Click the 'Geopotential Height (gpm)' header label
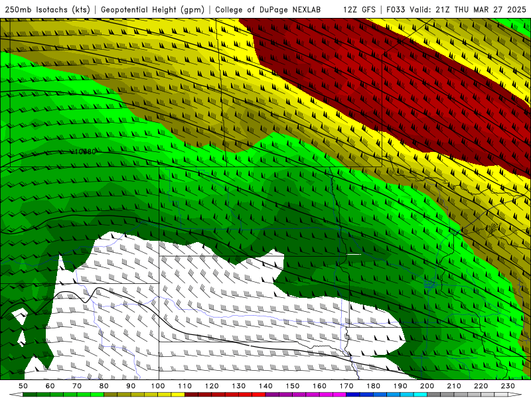531x398 pixels. tap(153, 10)
